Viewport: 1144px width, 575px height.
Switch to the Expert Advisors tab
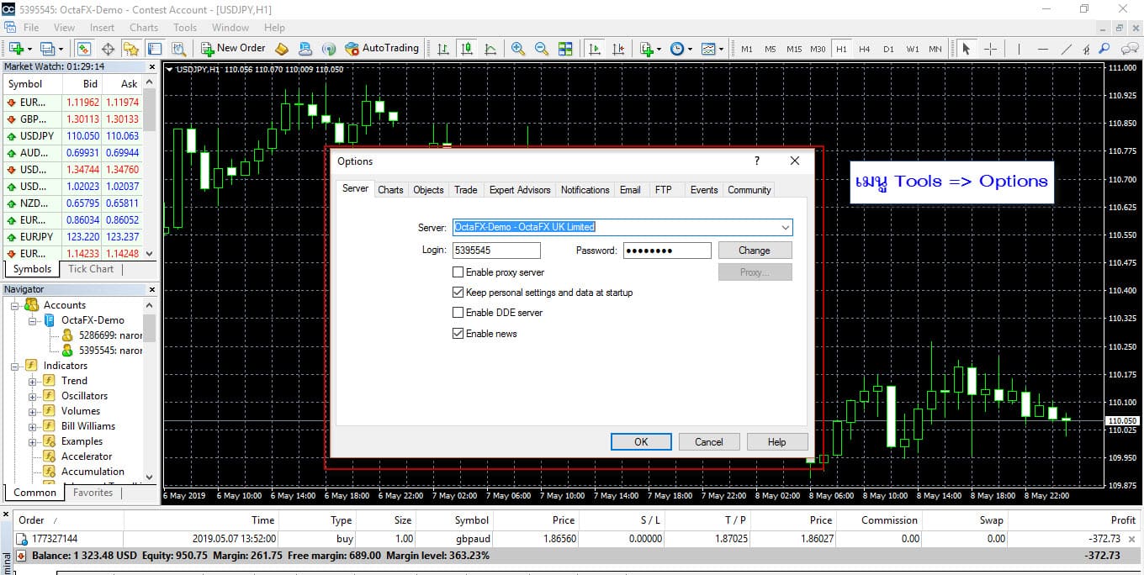[x=519, y=190]
